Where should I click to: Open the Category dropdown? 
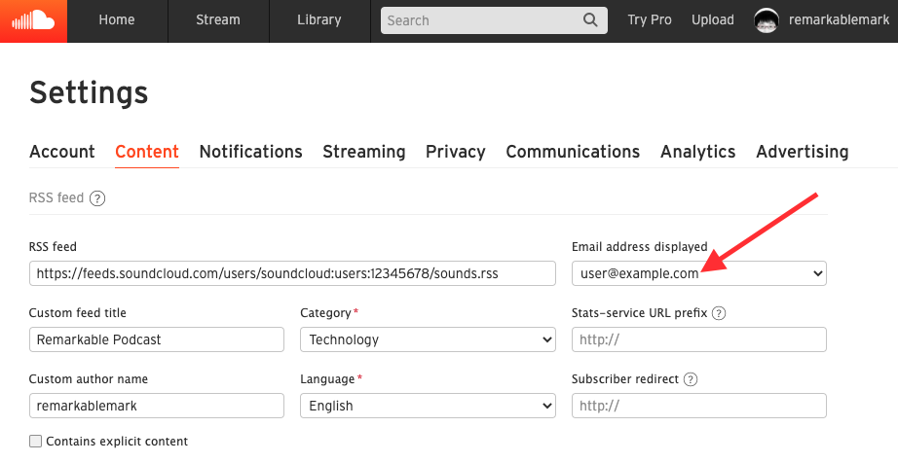(x=428, y=339)
